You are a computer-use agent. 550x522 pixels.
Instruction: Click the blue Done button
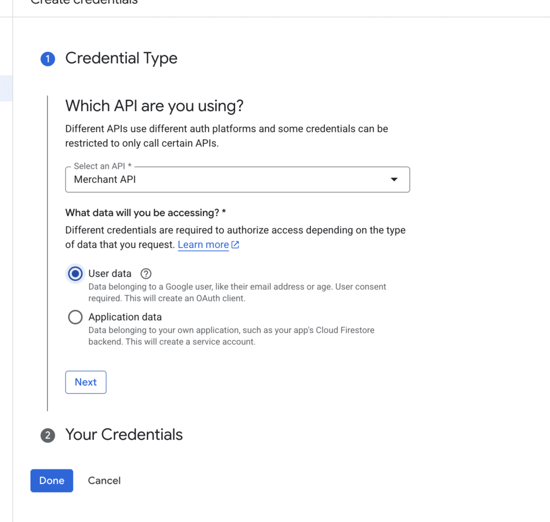(x=52, y=481)
